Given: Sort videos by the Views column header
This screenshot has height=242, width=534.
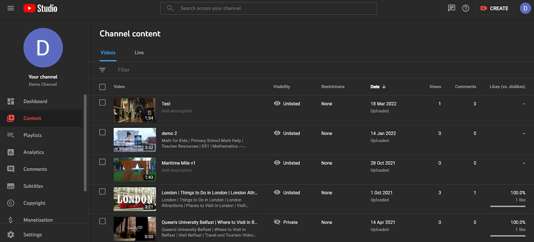Looking at the screenshot, I should coord(435,87).
